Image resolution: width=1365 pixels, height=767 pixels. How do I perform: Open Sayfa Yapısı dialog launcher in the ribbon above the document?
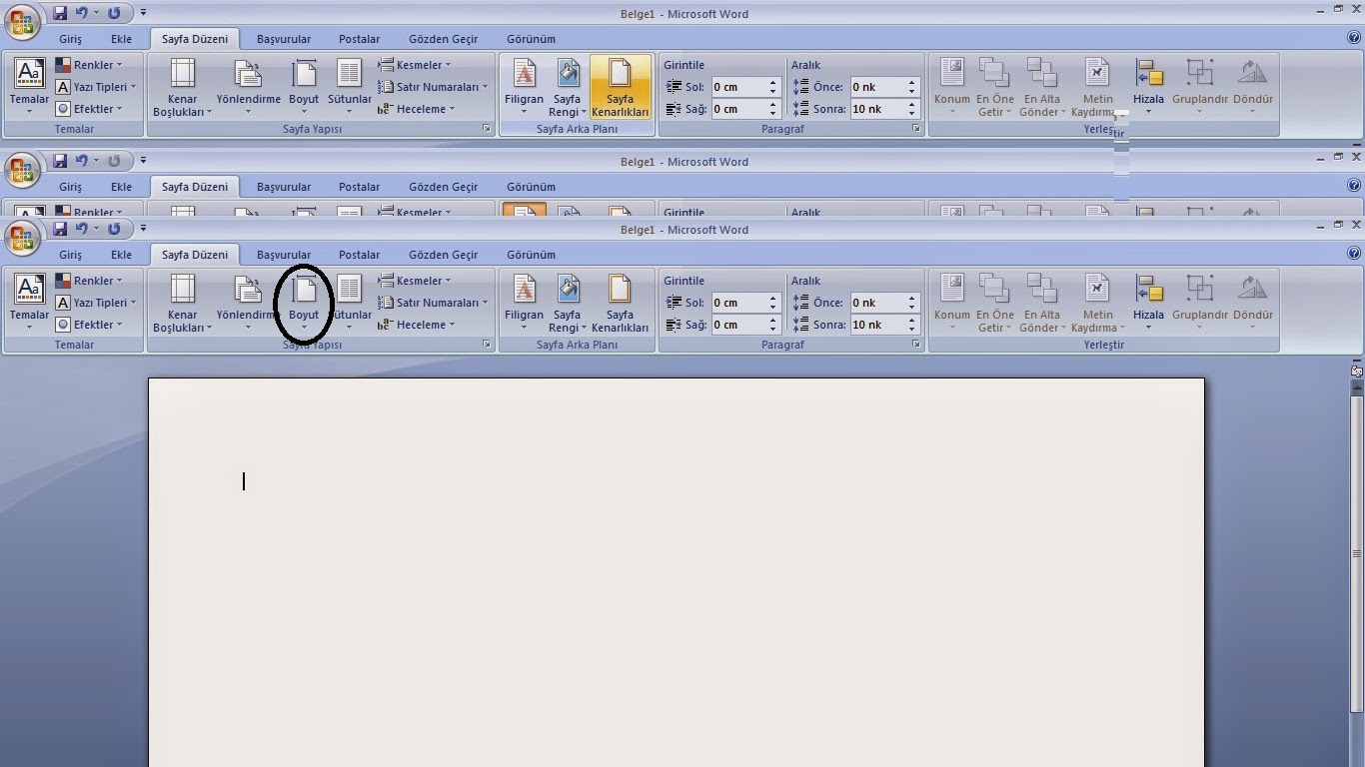tap(487, 345)
